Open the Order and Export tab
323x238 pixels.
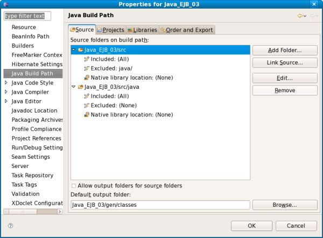tap(187, 30)
